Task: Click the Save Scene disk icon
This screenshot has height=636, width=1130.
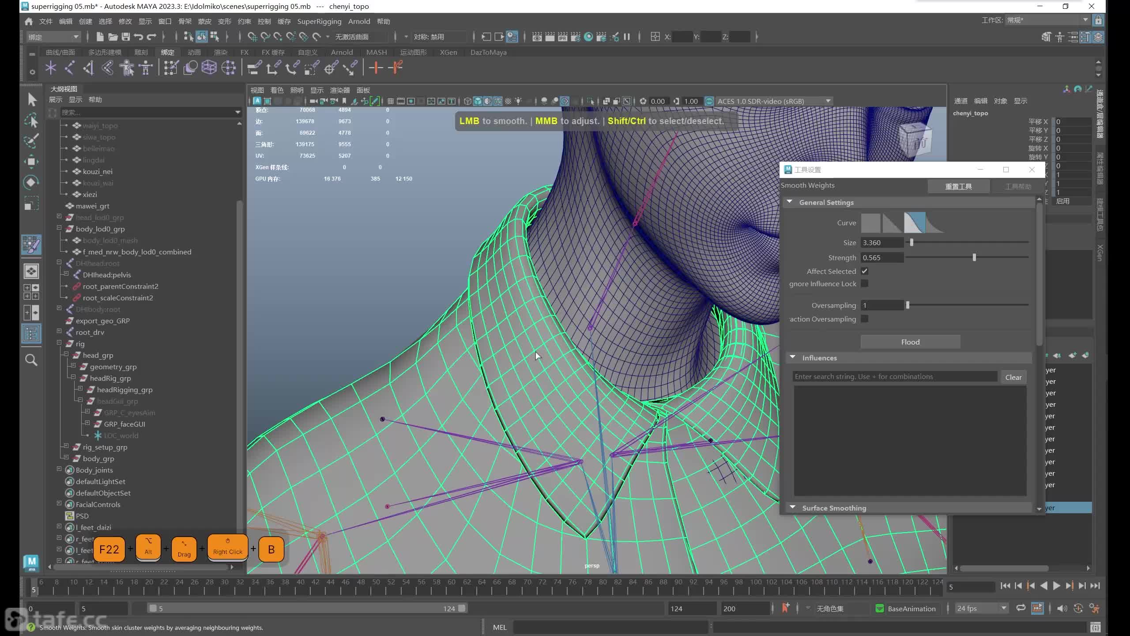Action: pyautogui.click(x=126, y=37)
